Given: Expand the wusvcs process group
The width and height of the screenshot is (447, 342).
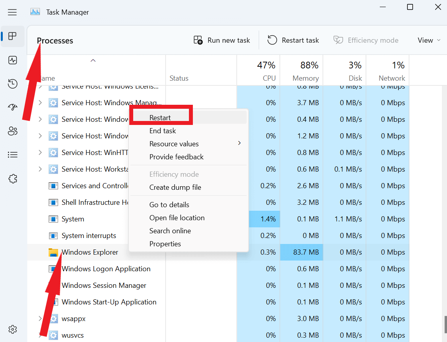Looking at the screenshot, I should (40, 335).
